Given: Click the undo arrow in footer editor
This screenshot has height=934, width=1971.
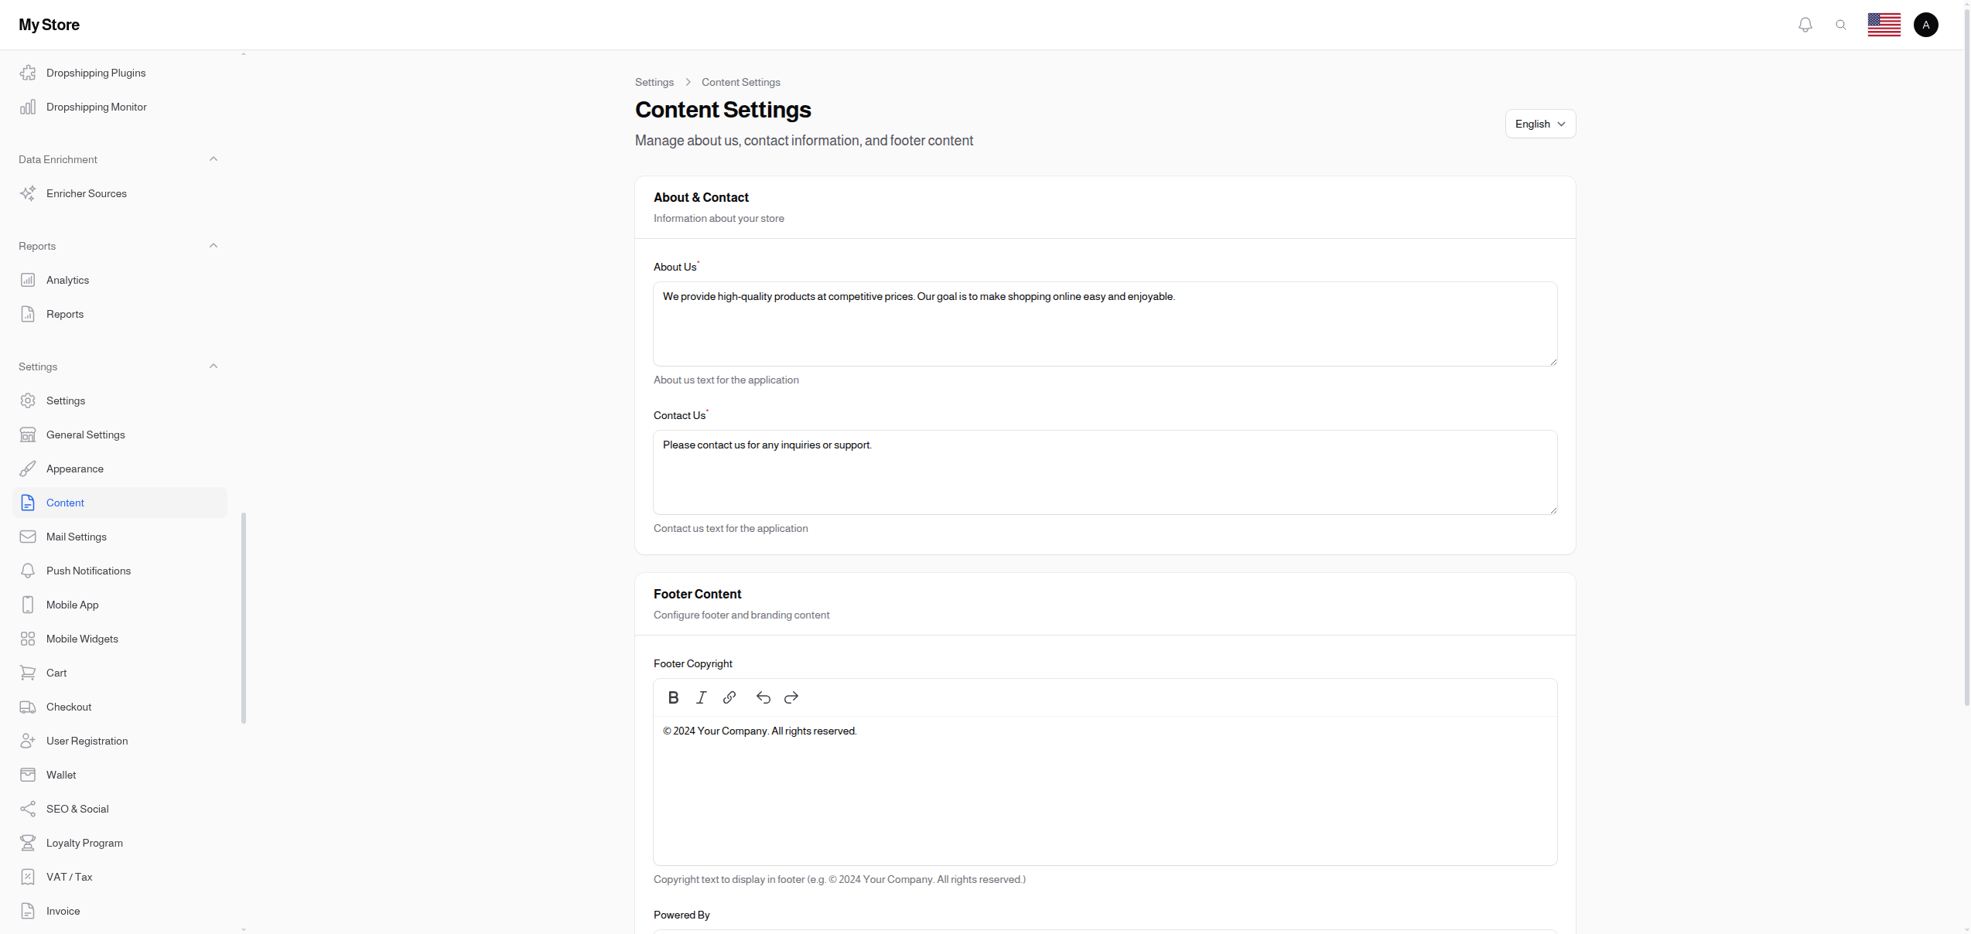Looking at the screenshot, I should coord(763,697).
